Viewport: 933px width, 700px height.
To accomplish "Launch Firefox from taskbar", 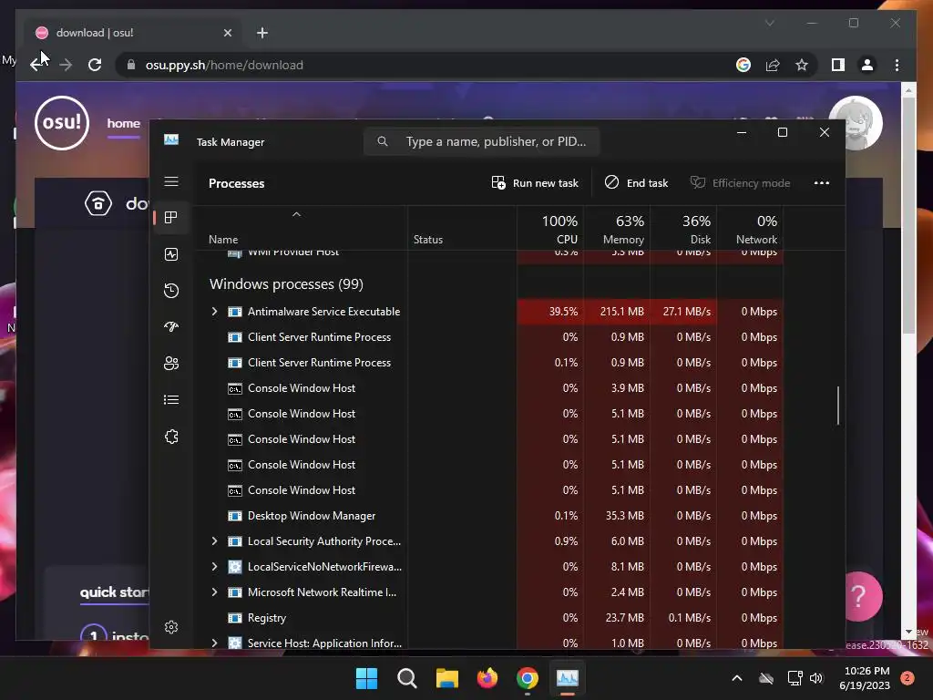I will point(487,678).
